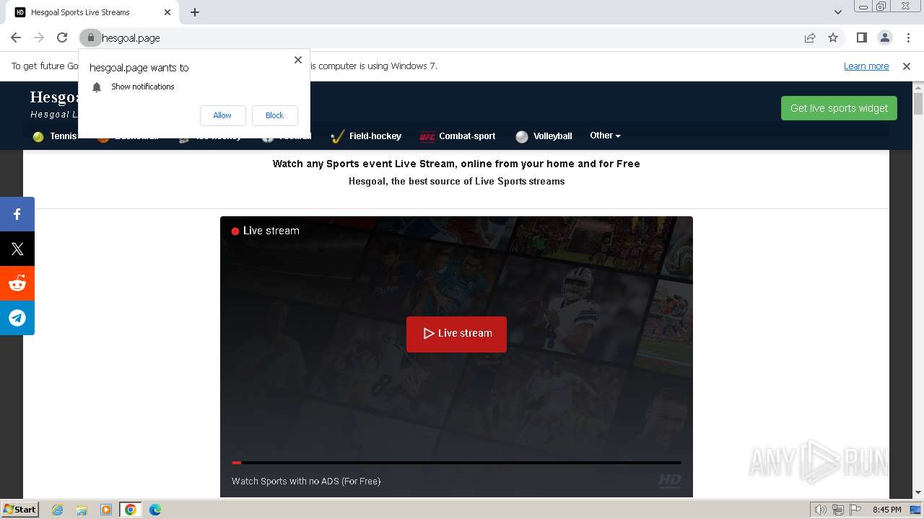
Task: Open the site info lock icon
Action: 90,37
